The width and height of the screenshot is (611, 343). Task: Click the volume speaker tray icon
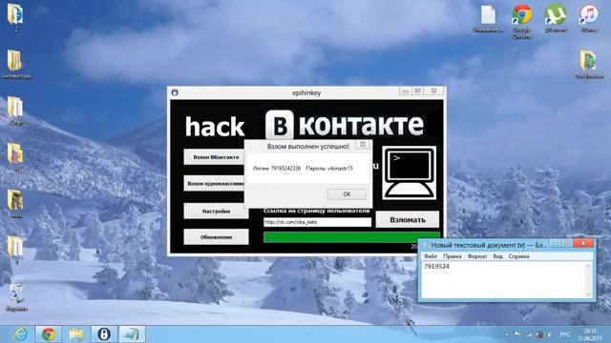pyautogui.click(x=550, y=334)
